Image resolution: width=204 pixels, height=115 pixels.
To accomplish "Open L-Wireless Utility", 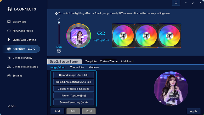I will [x=20, y=58].
